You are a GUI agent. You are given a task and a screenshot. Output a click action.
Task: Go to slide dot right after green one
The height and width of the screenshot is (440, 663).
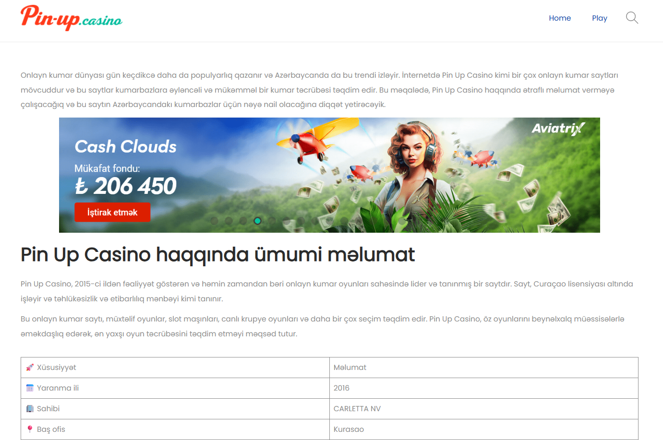tap(272, 221)
